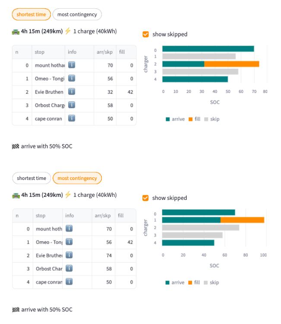Toggle 'show skipped' above the 0–100 SOC chart

click(x=146, y=198)
